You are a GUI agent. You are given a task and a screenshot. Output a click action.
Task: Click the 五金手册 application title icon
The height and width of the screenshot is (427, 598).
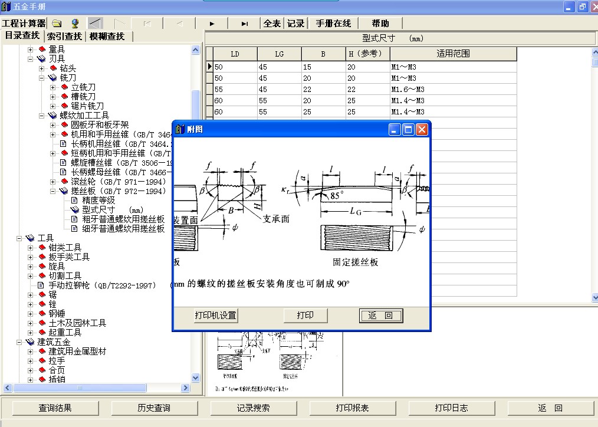6,6
